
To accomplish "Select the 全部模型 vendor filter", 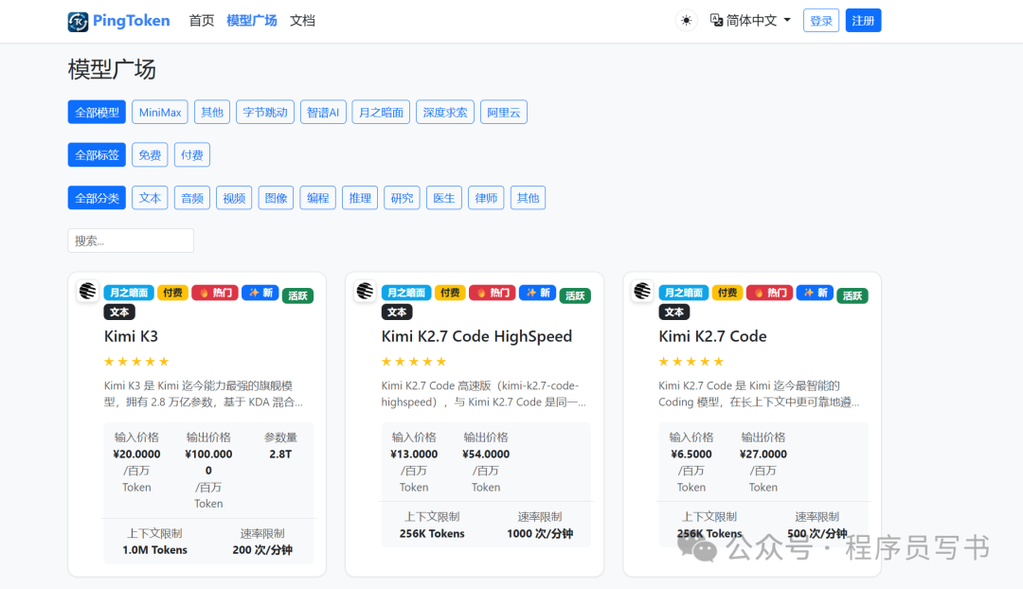I will (97, 112).
